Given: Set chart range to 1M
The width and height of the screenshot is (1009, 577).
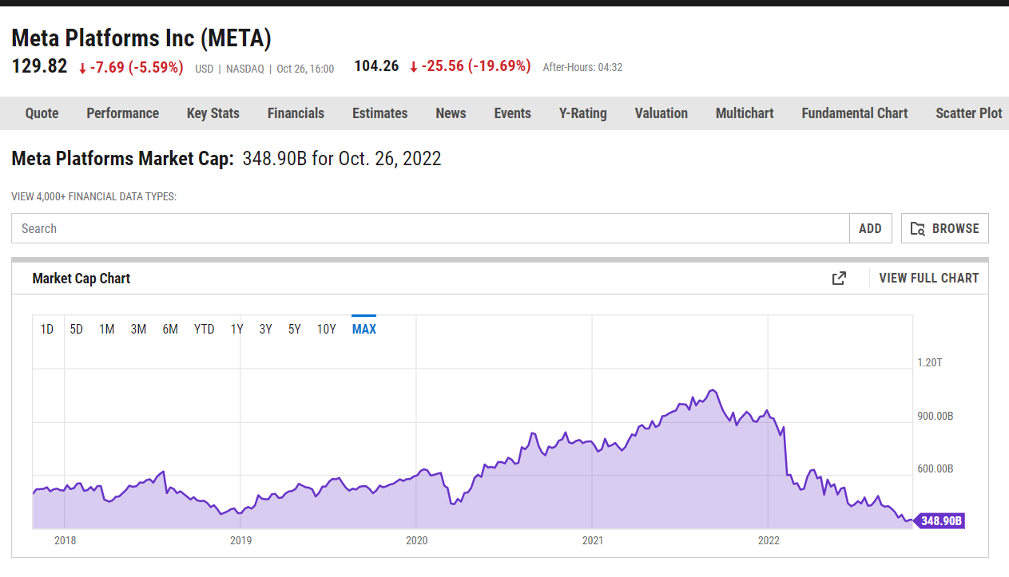Looking at the screenshot, I should tap(107, 329).
